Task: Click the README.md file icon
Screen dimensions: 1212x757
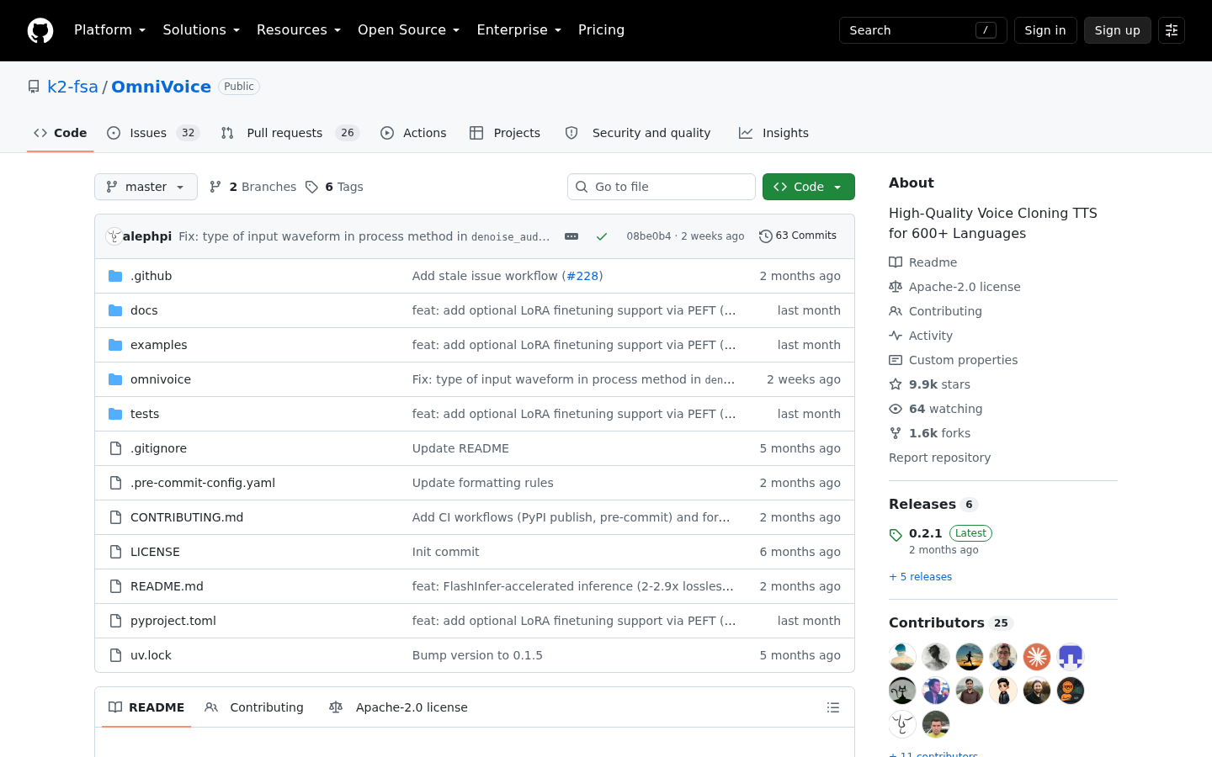Action: (115, 586)
